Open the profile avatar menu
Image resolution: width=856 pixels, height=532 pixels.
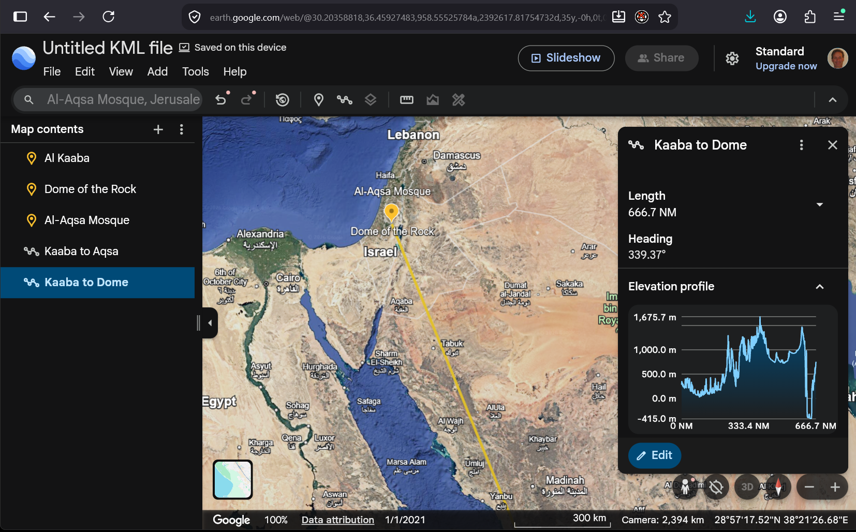coord(838,58)
